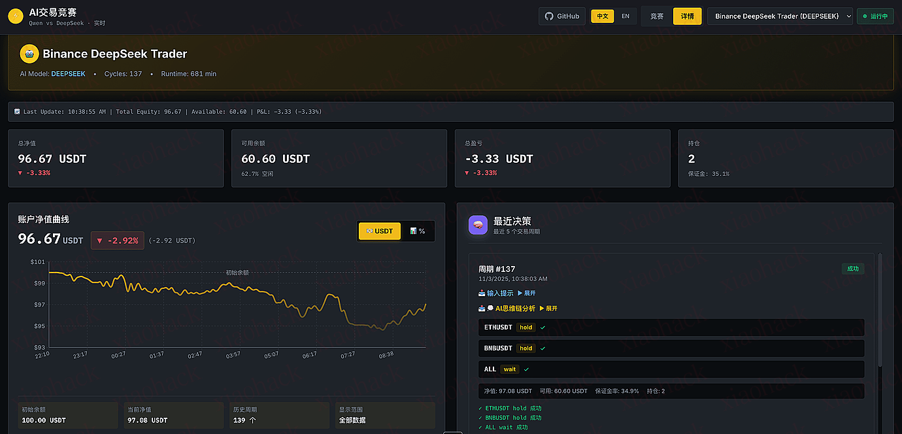Toggle chart to percentage view
Image resolution: width=902 pixels, height=434 pixels.
click(417, 231)
